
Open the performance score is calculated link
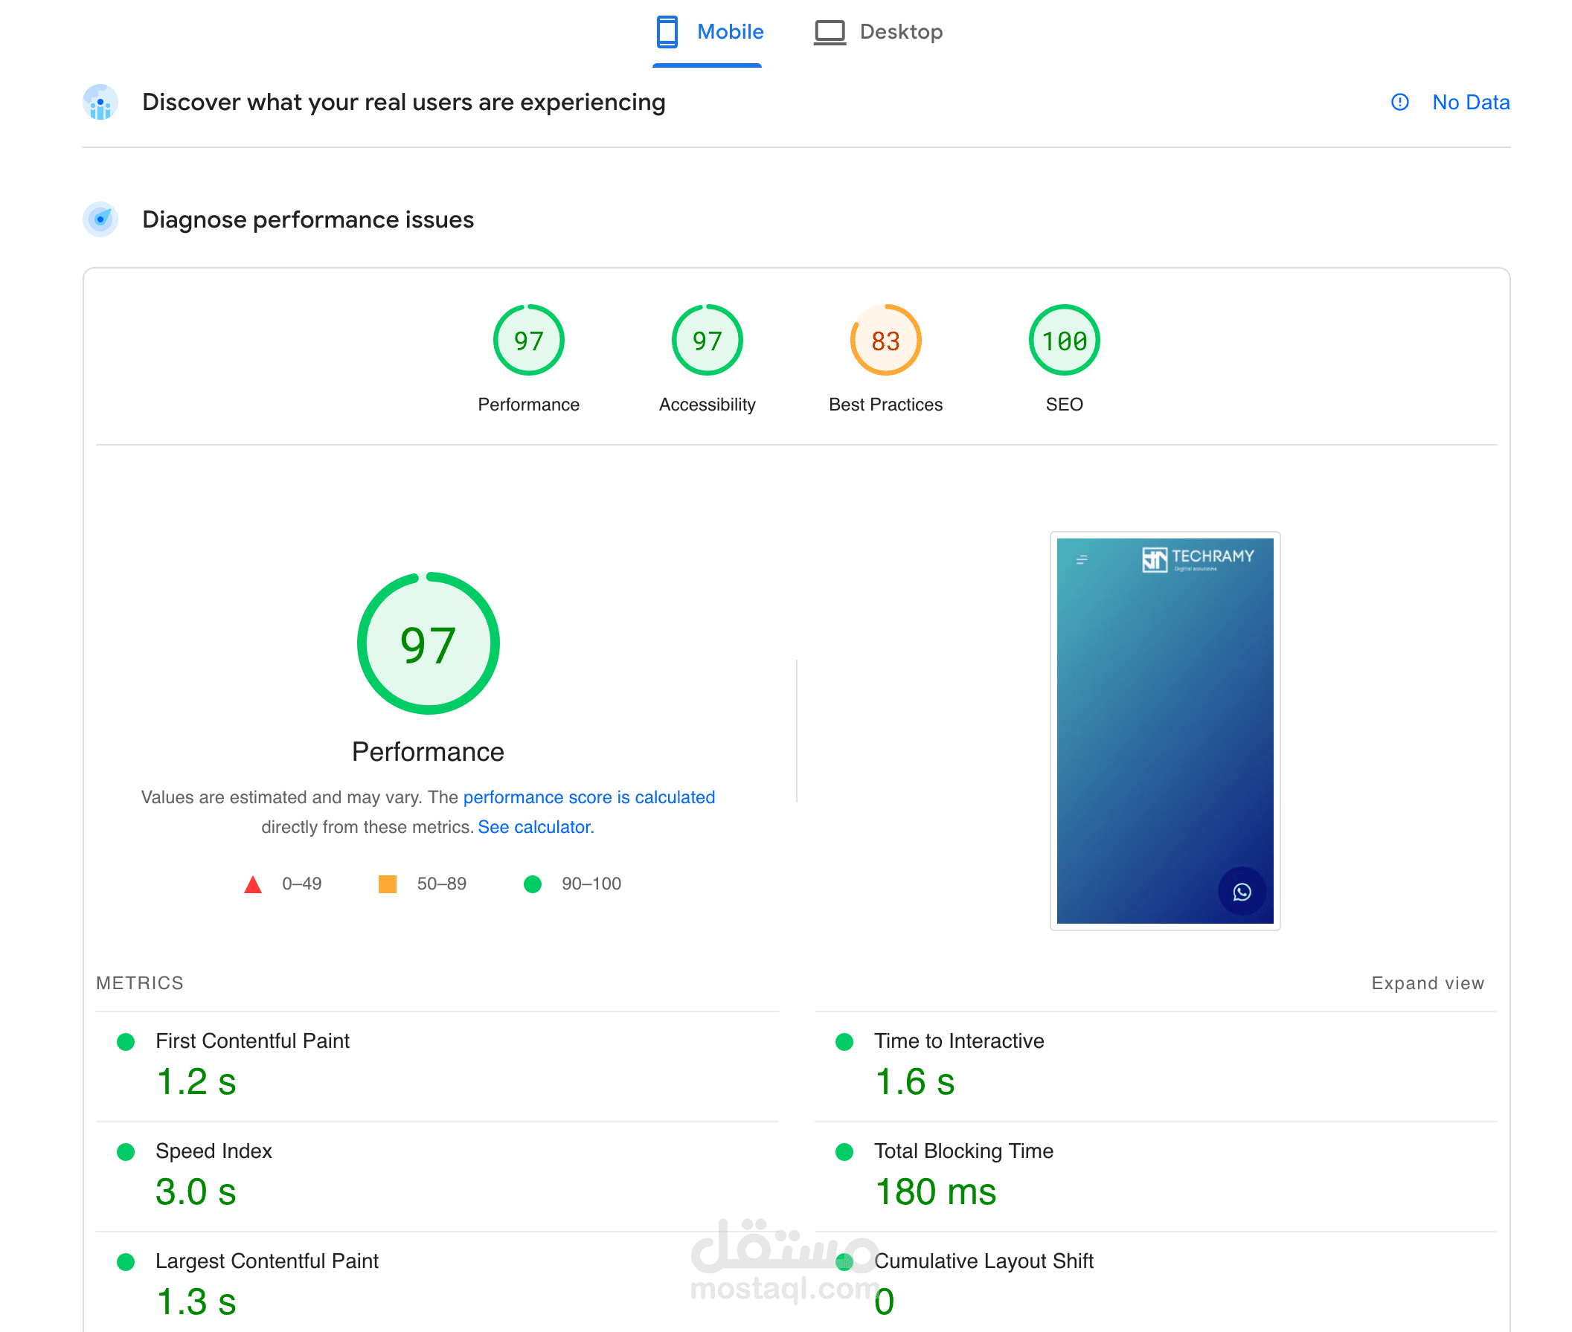(x=588, y=797)
